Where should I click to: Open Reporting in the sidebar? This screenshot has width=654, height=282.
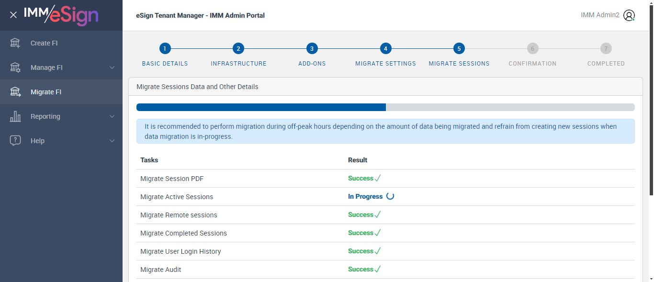click(x=61, y=116)
